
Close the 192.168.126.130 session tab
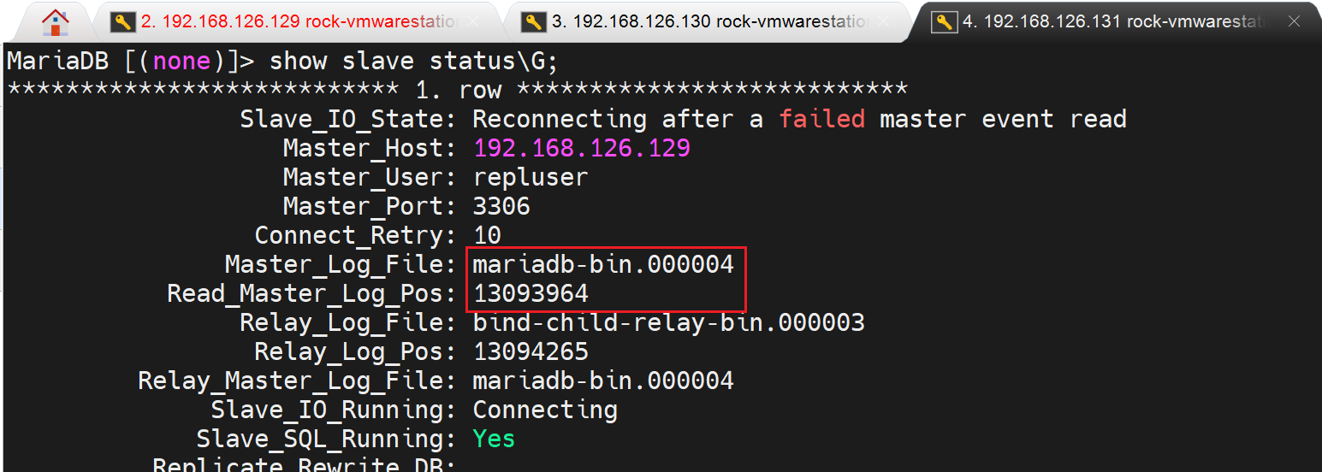884,22
